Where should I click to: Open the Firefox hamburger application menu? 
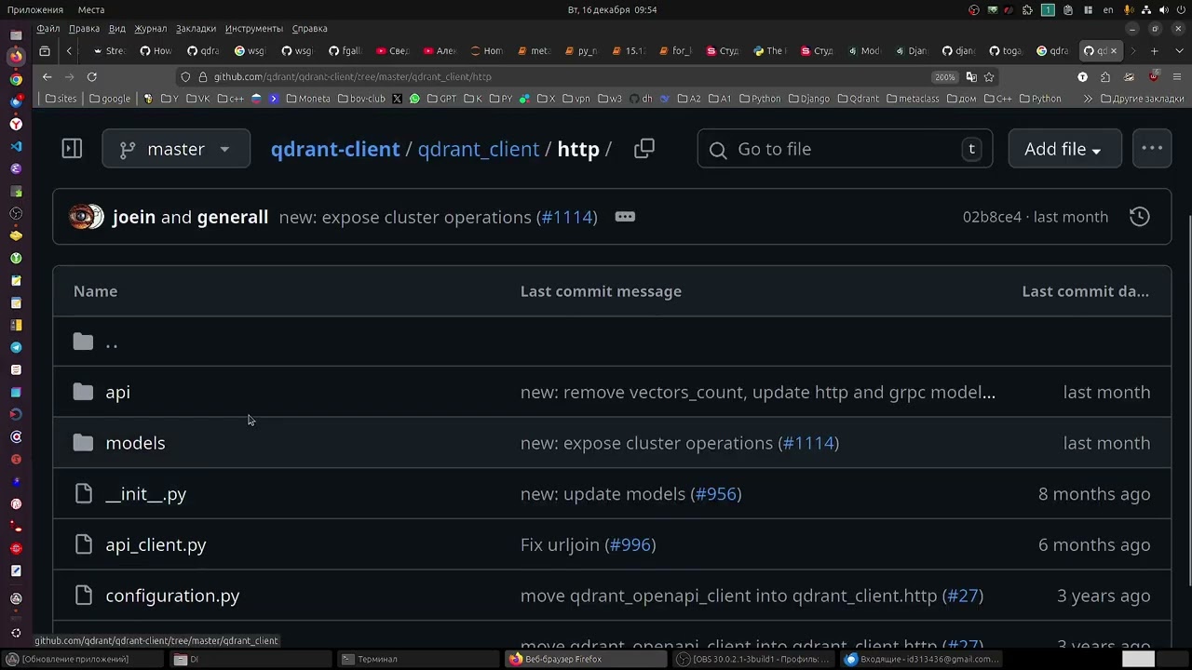[1177, 77]
